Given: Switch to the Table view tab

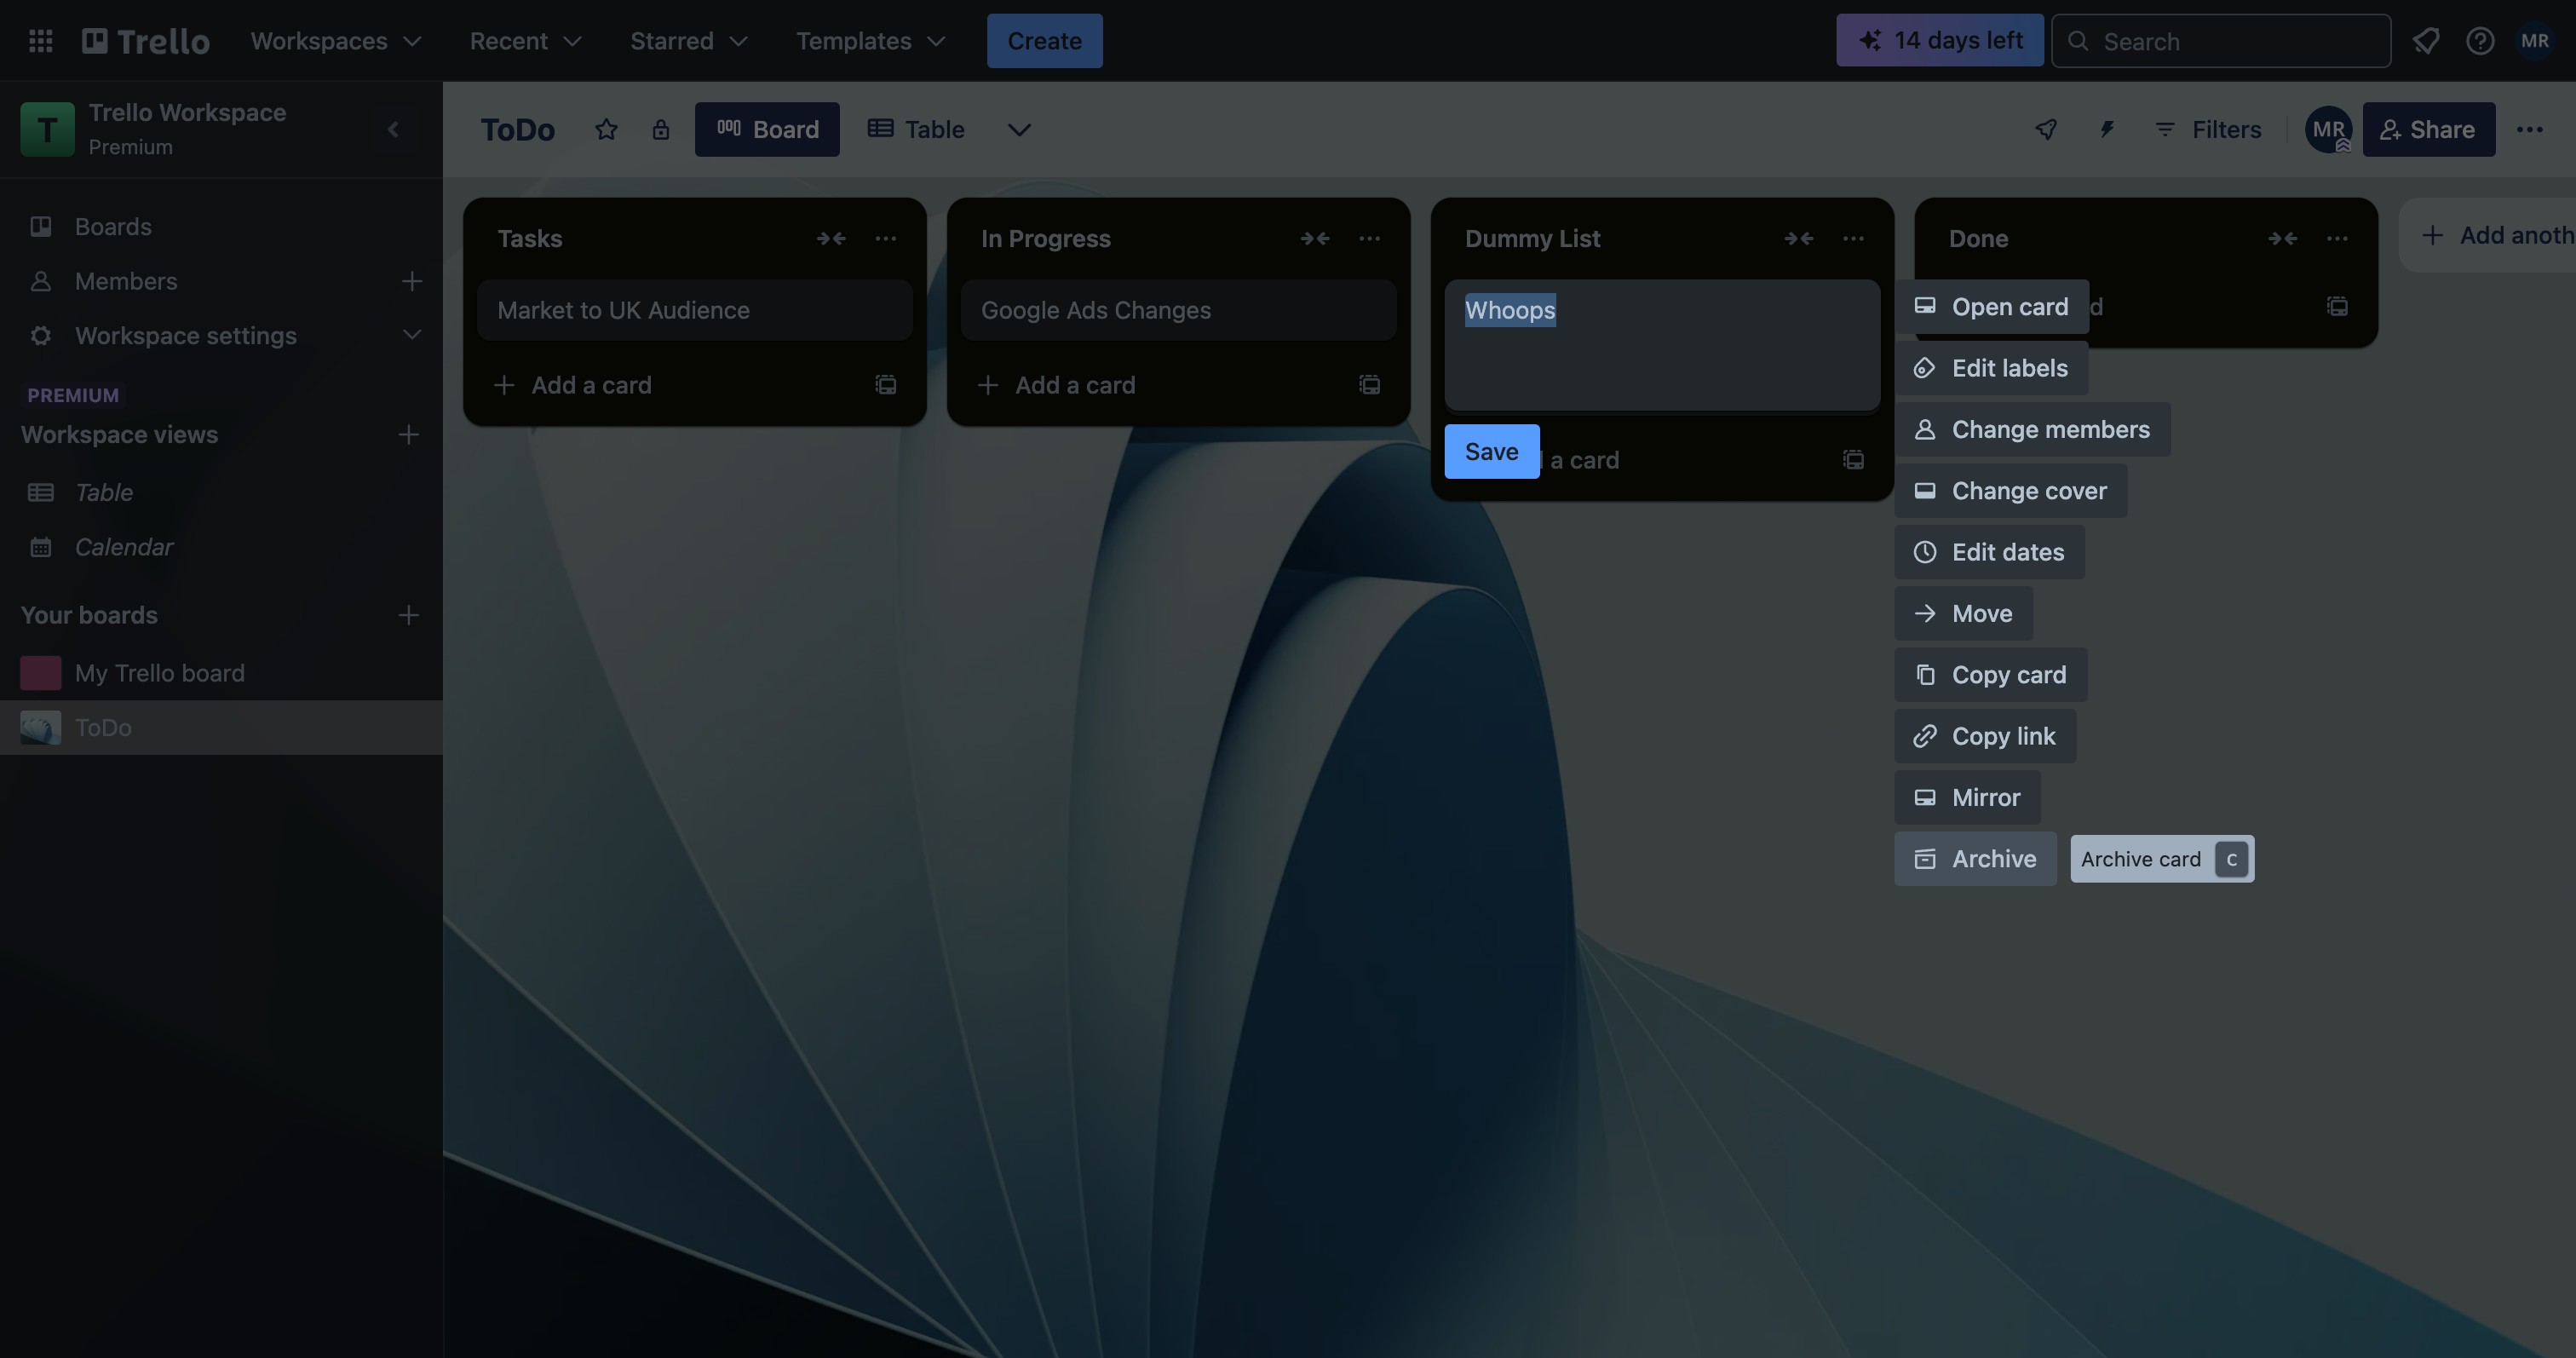Looking at the screenshot, I should coord(916,129).
